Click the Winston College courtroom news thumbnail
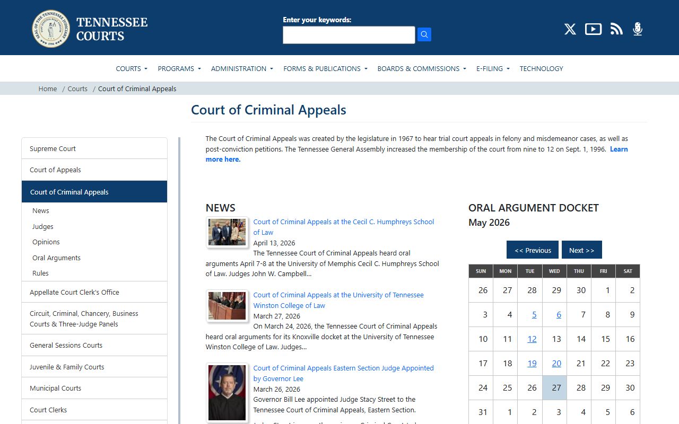 pos(227,305)
